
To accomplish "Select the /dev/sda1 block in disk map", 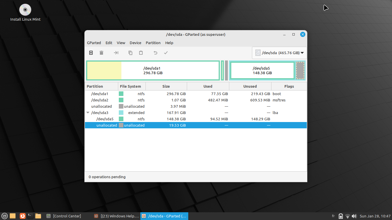I will [x=153, y=70].
